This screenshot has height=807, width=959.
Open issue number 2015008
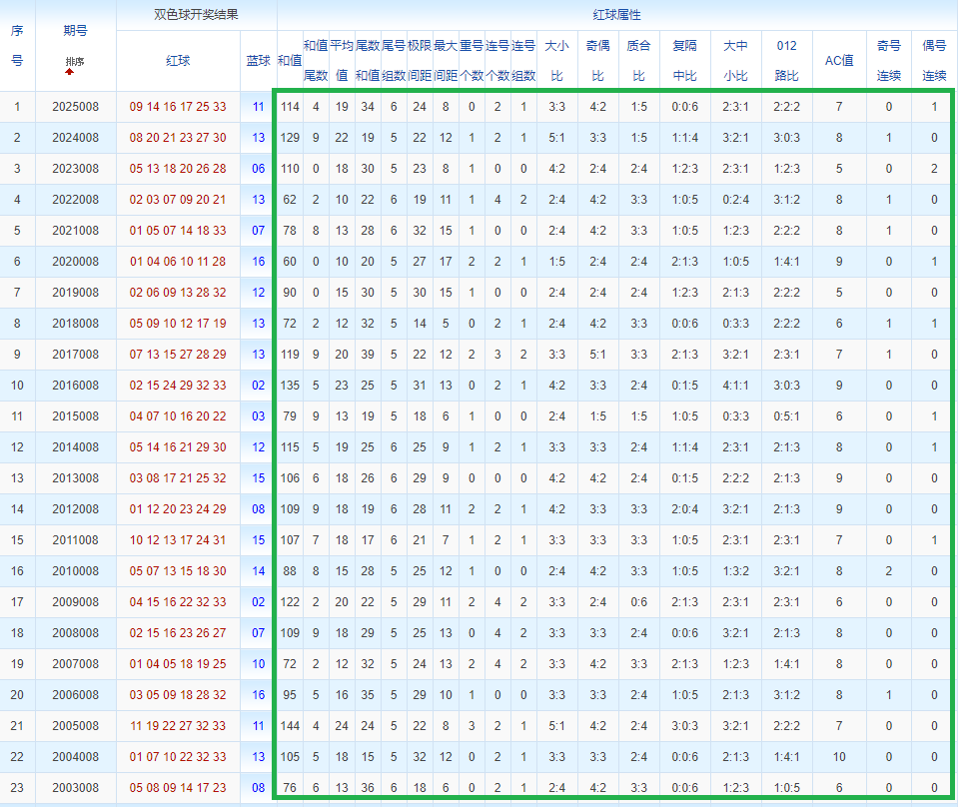coord(75,416)
